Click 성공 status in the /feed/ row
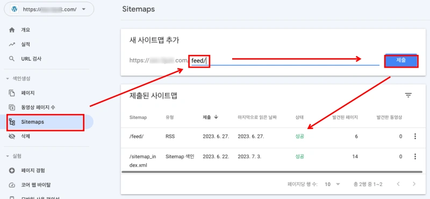 [x=299, y=136]
